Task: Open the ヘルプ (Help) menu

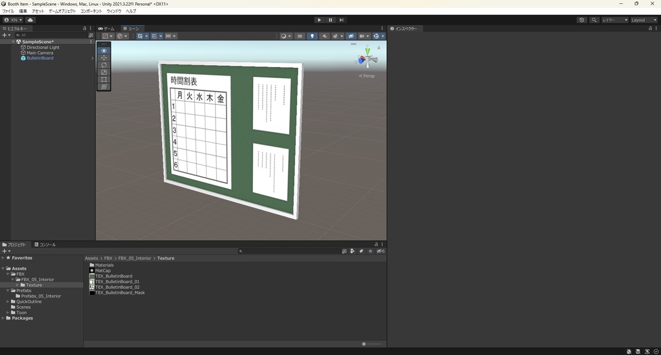Action: click(131, 11)
